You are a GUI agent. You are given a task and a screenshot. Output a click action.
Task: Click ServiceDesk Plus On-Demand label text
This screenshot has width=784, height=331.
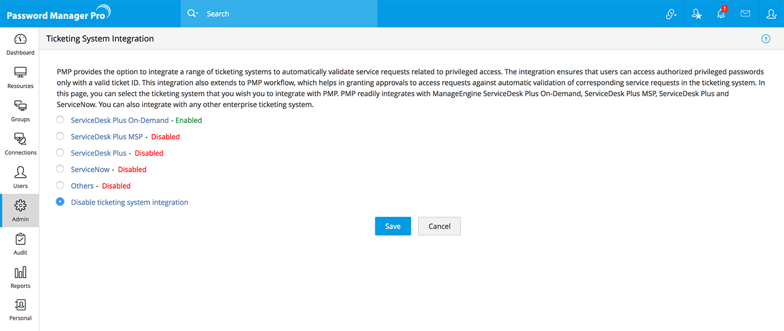(119, 120)
